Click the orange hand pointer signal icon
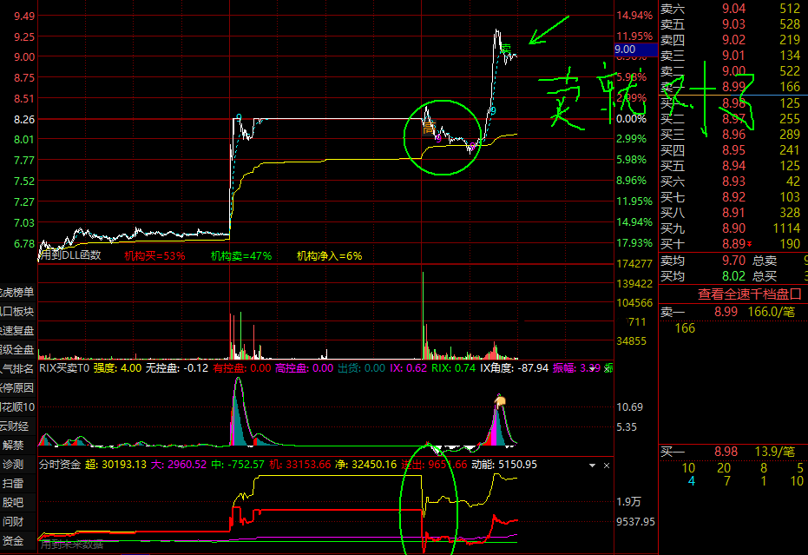 coord(500,400)
